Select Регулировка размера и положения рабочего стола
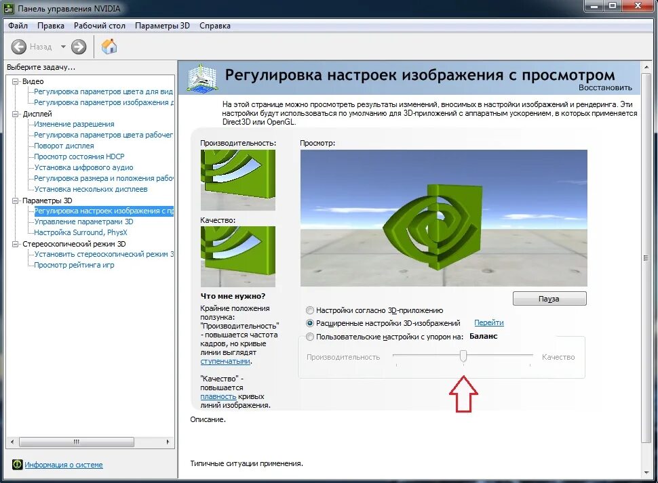Image resolution: width=658 pixels, height=483 pixels. pos(103,178)
